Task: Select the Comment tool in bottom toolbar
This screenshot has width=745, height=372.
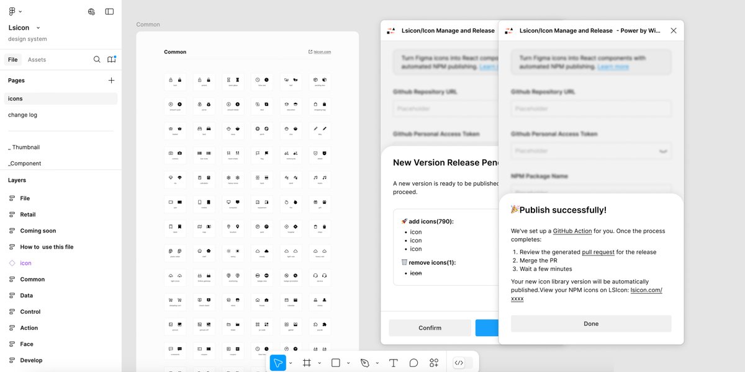Action: point(413,363)
